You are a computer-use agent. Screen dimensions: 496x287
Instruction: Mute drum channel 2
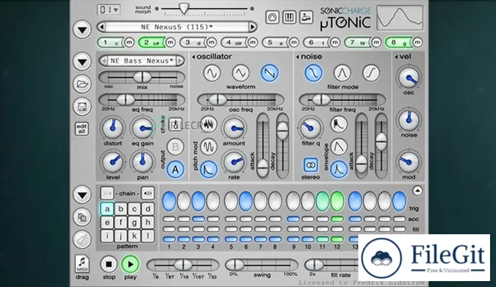[170, 42]
